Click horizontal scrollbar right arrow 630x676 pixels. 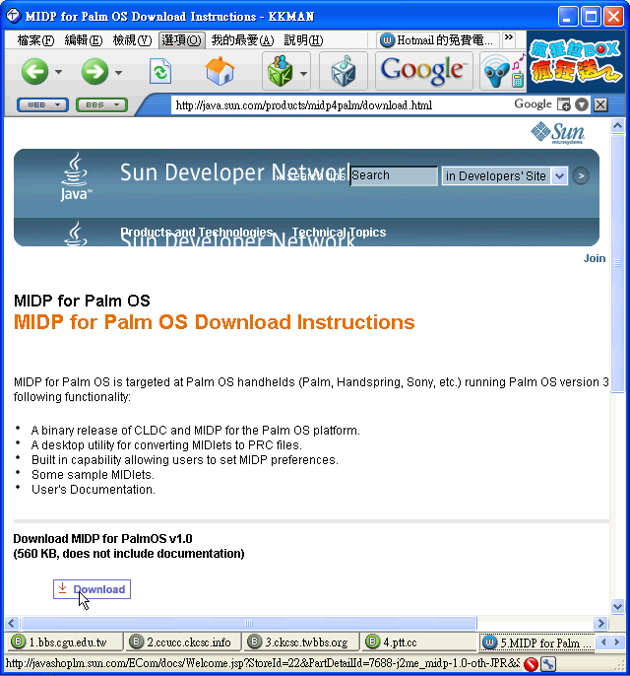(x=600, y=623)
